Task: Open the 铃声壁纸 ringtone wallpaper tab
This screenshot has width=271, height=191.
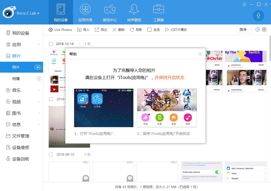Action: (134, 12)
